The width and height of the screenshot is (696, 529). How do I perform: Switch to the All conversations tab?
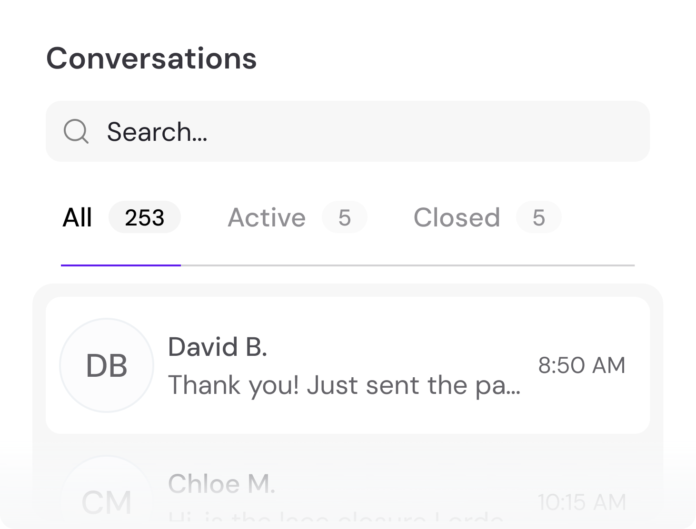pos(77,217)
